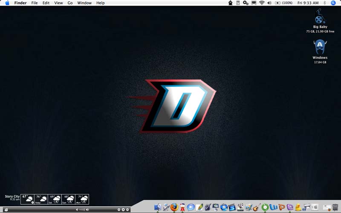Open the blue disc DVD icon in Dock
The height and width of the screenshot is (213, 341).
tap(224, 207)
